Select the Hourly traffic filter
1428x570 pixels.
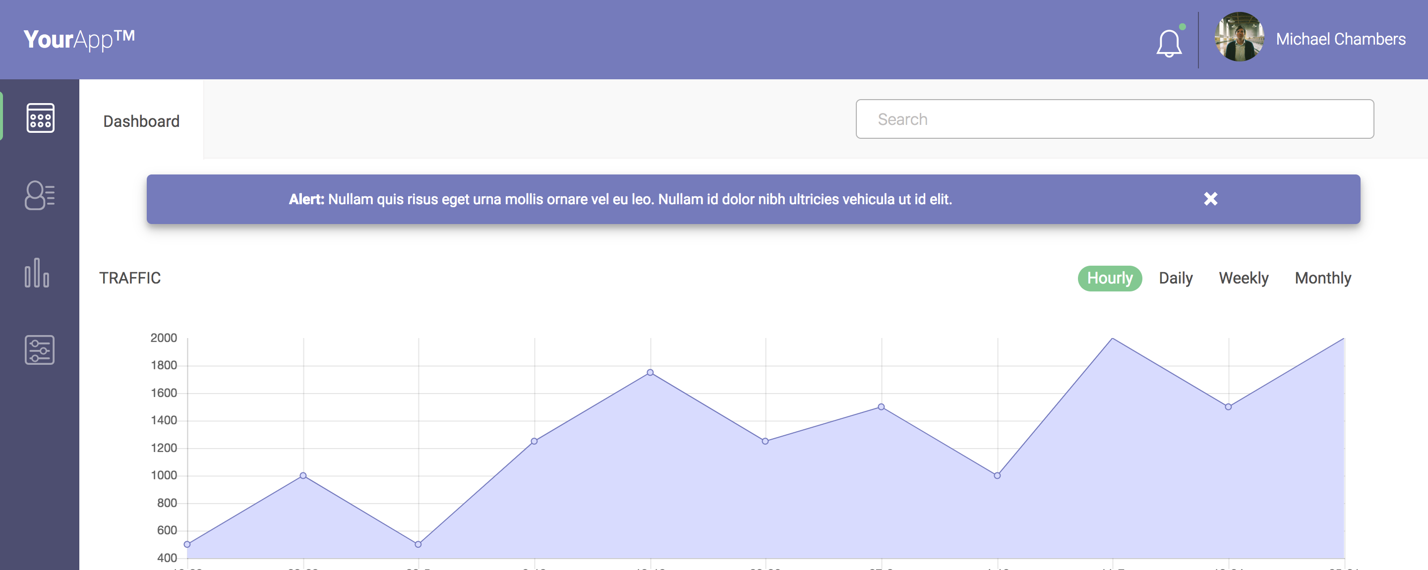coord(1109,278)
